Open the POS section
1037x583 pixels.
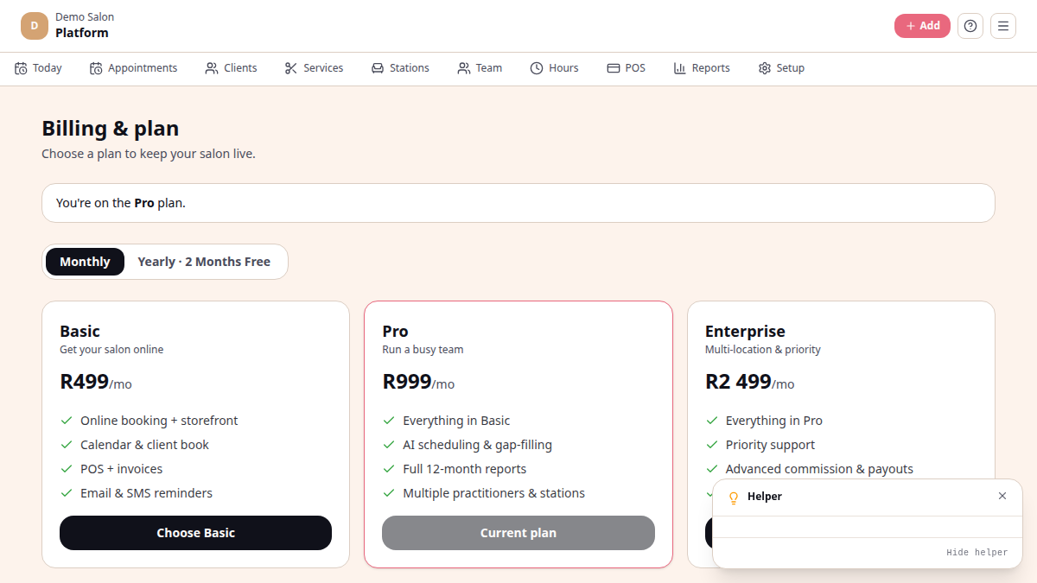[x=626, y=68]
